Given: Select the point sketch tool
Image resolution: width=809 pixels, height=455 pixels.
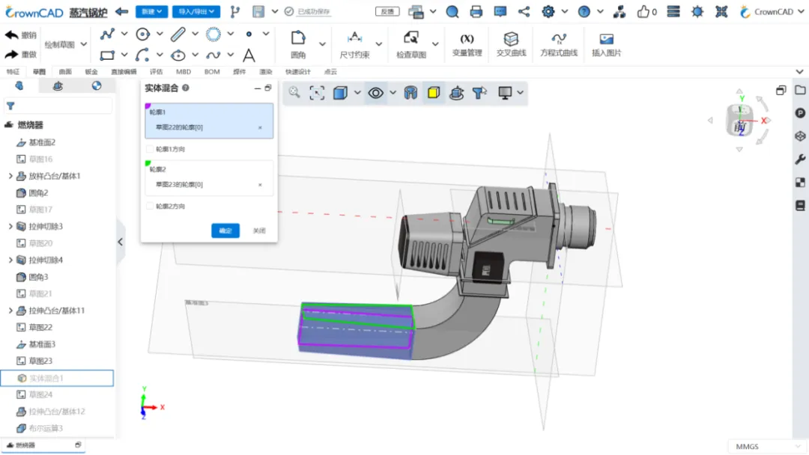Looking at the screenshot, I should pos(249,34).
